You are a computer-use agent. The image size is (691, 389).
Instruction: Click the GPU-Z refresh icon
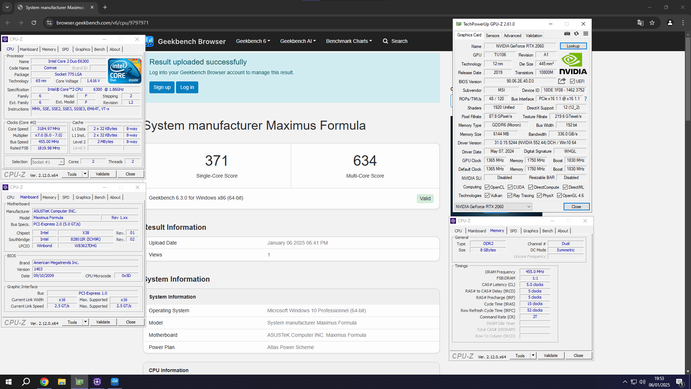click(576, 33)
